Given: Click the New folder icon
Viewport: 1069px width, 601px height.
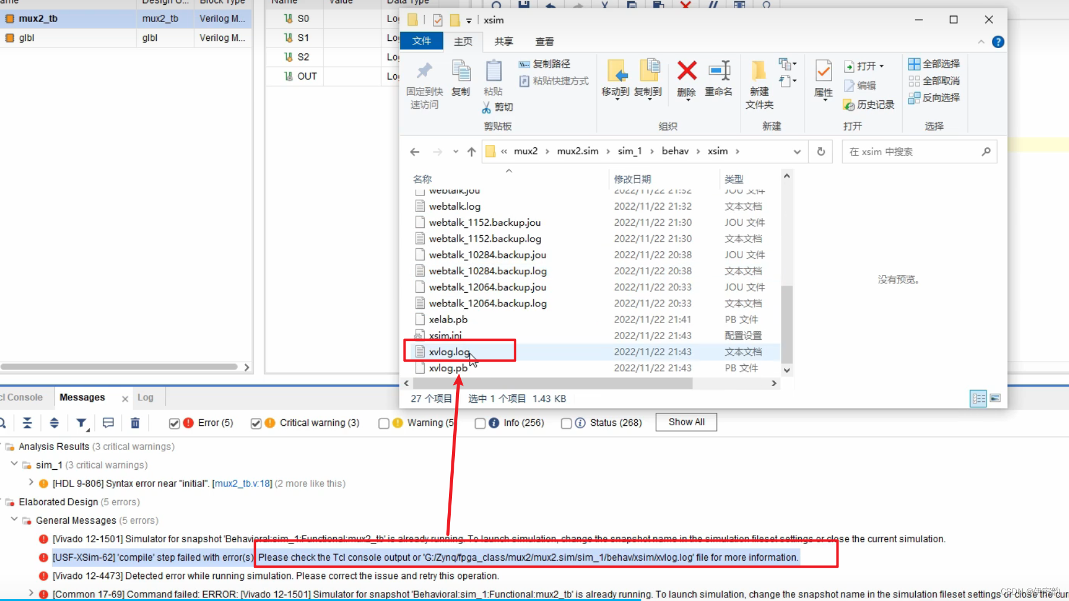Looking at the screenshot, I should 758,71.
